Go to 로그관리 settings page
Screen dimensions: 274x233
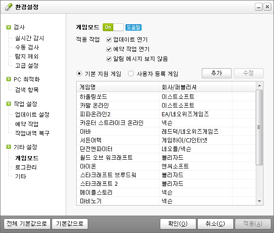tap(26, 167)
